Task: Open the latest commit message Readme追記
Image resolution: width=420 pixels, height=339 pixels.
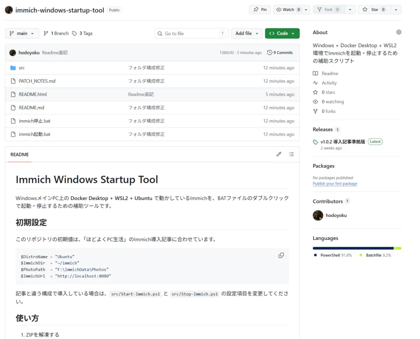Action: click(55, 53)
